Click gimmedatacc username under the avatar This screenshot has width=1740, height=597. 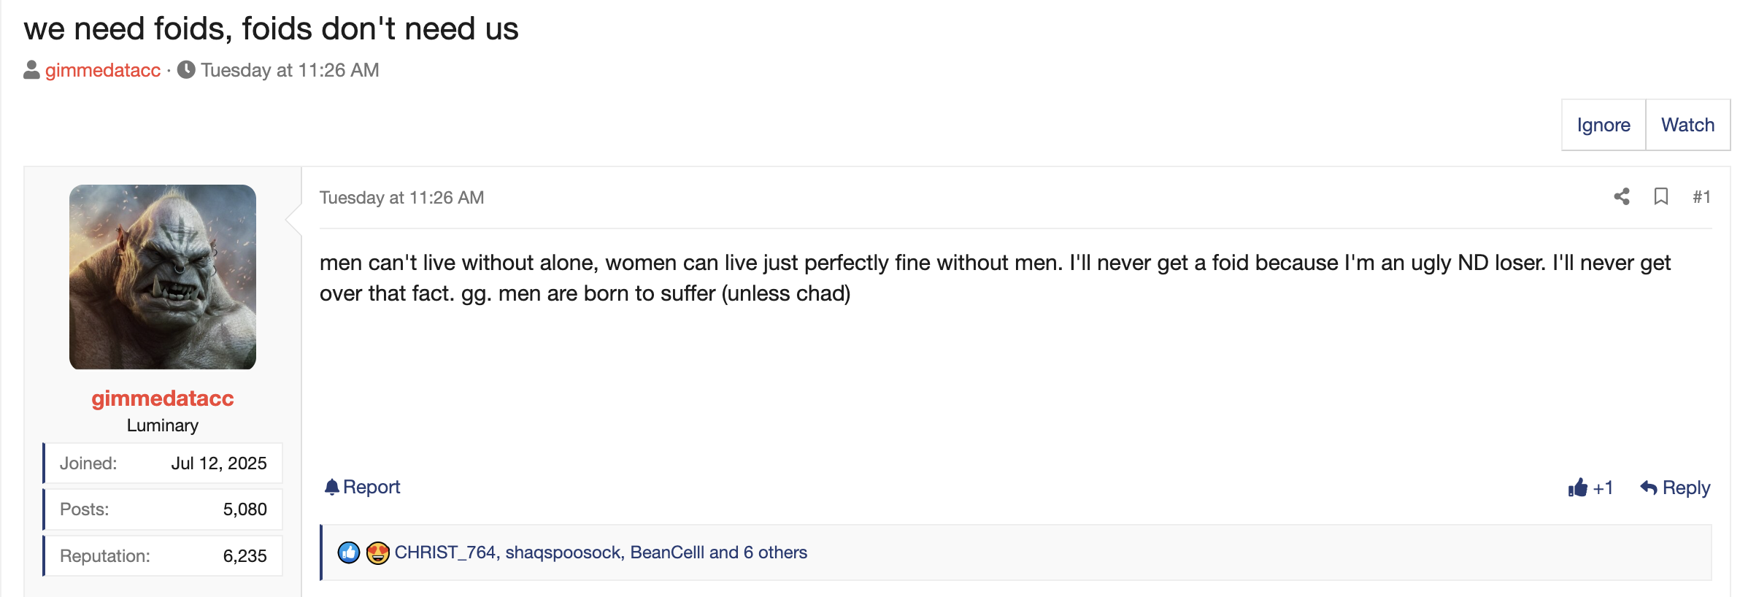pyautogui.click(x=162, y=398)
